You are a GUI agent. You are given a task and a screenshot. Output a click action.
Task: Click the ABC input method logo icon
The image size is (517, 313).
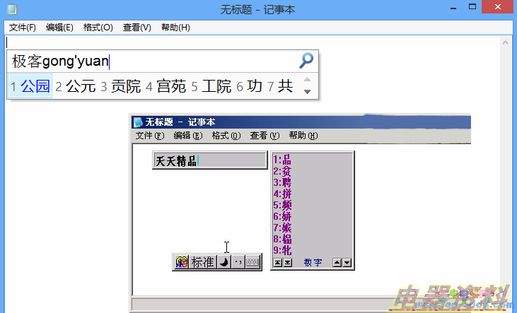(x=181, y=262)
